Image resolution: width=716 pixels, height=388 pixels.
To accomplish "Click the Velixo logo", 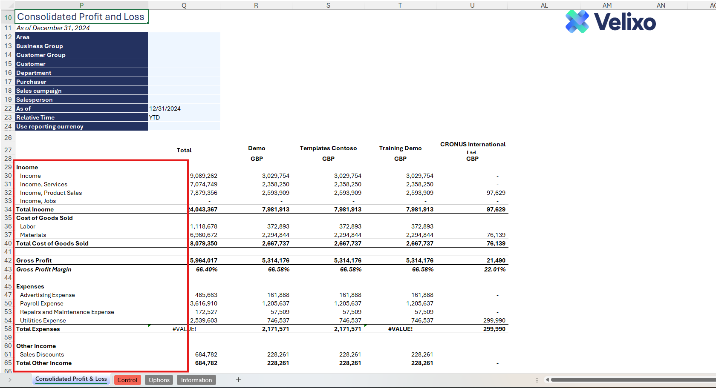I will pos(610,22).
